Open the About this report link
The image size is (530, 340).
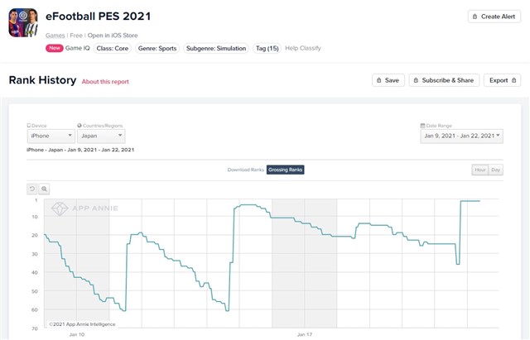[105, 82]
